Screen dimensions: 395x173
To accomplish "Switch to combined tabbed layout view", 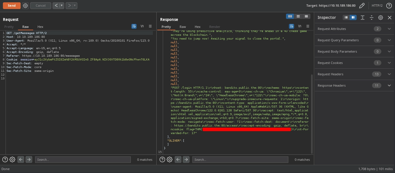I will tap(306, 16).
